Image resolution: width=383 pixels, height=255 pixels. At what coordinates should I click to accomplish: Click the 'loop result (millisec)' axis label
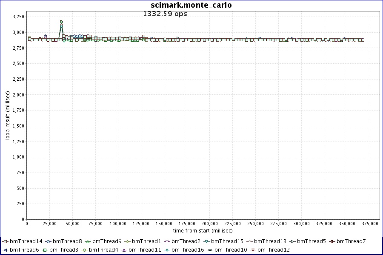pos(8,116)
